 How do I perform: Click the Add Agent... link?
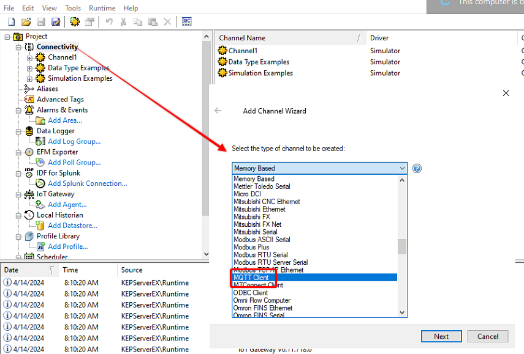tap(67, 204)
